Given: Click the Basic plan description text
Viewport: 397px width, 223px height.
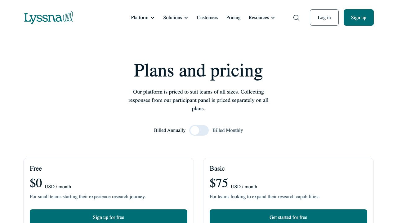Looking at the screenshot, I should [265, 197].
